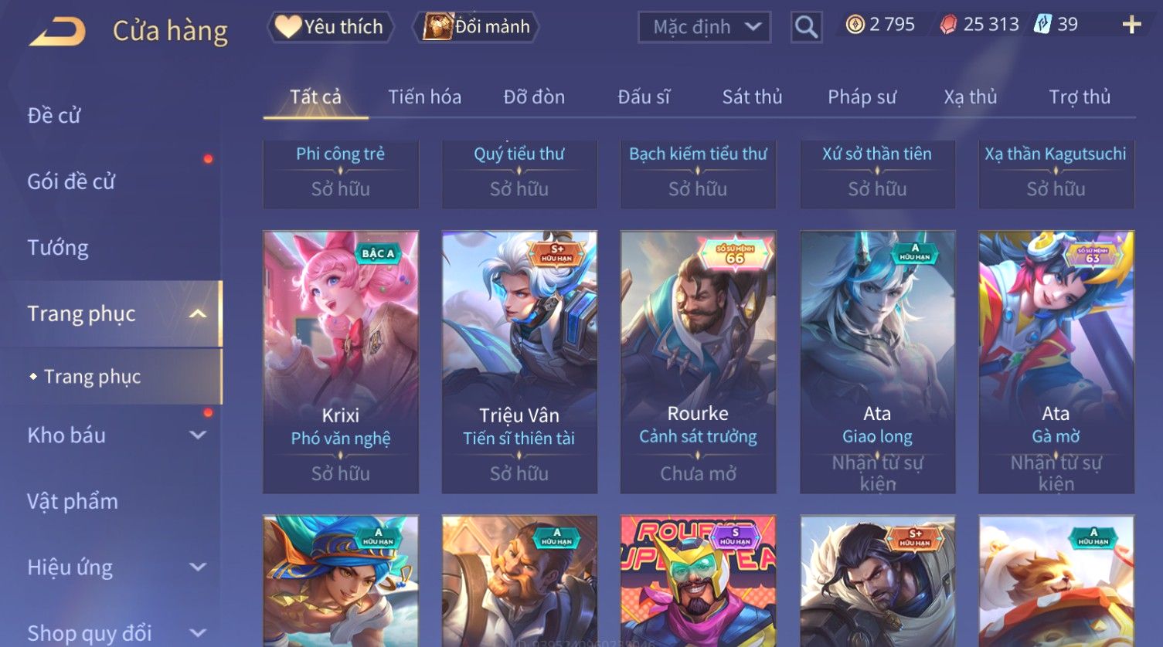This screenshot has width=1163, height=647.
Task: Click the back arrow icon beside Cửa hàng
Action: [x=57, y=32]
